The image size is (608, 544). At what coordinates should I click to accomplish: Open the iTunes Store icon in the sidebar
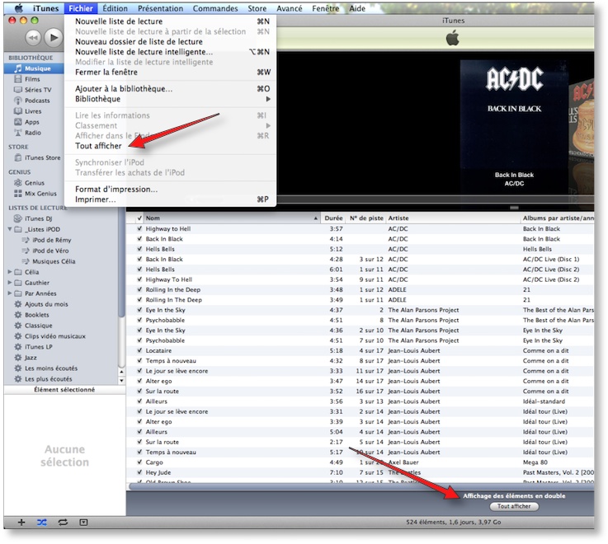(18, 157)
